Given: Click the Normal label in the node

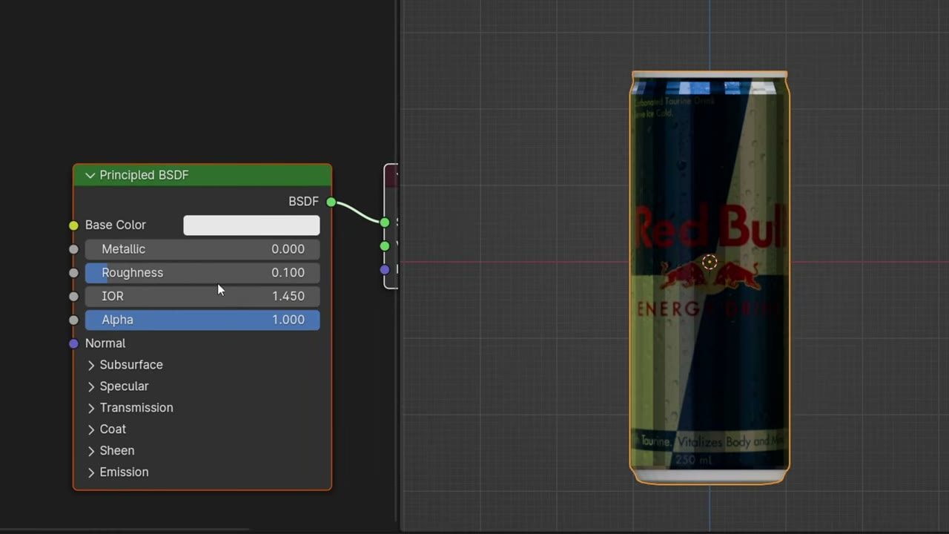Looking at the screenshot, I should pos(105,343).
